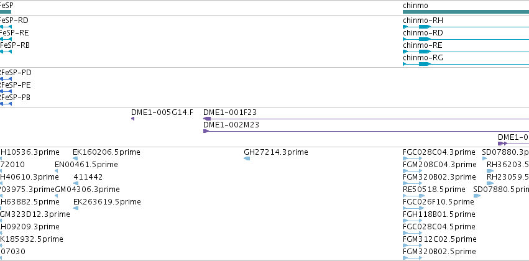Viewport: 529px width, 261px height.
Task: Click the GM04306.3prime EST label
Action: [87, 190]
